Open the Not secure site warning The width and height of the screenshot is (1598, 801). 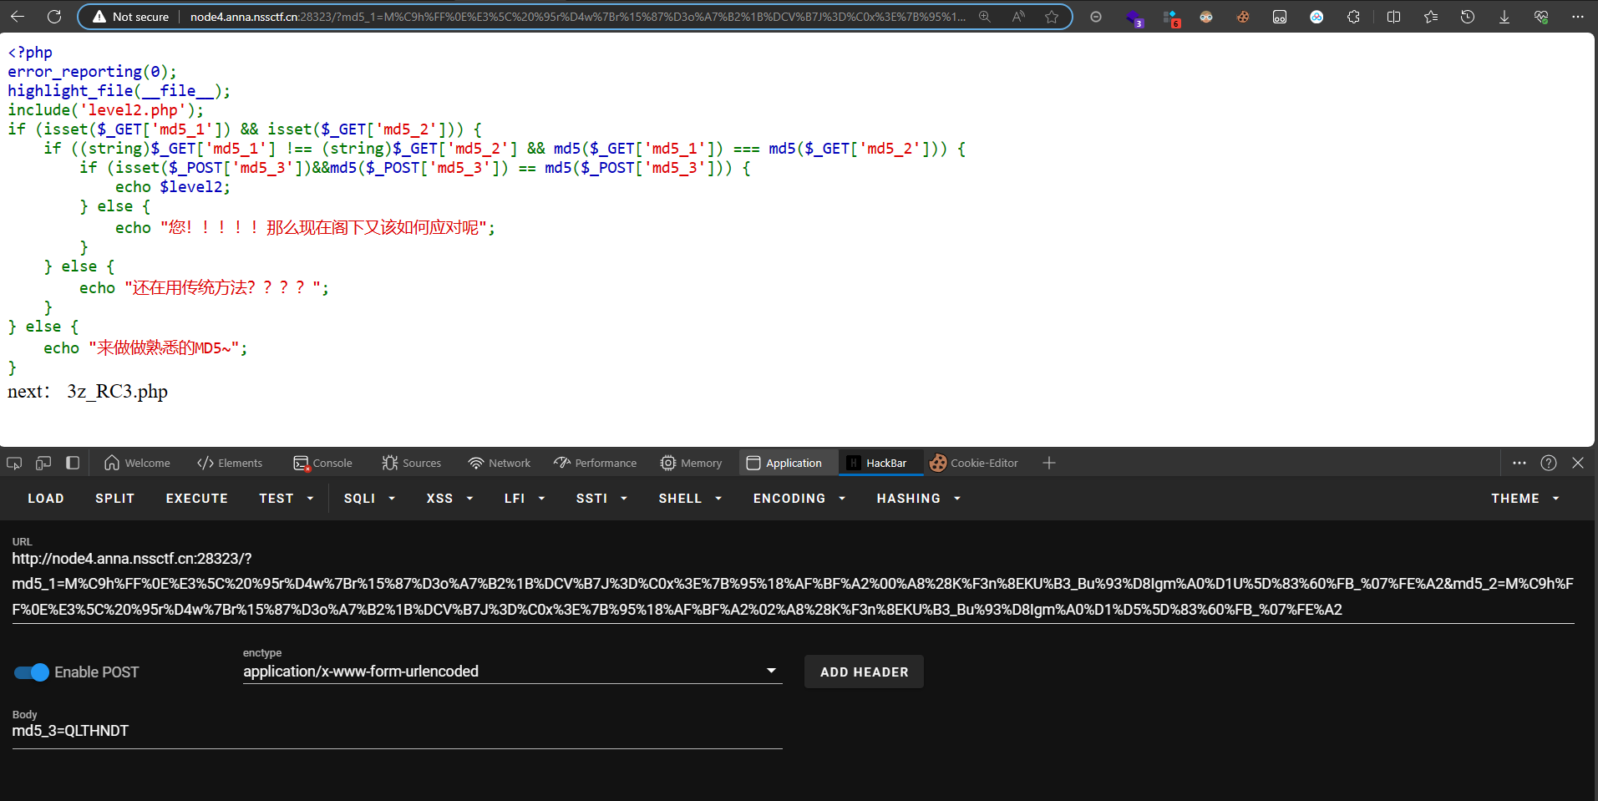click(x=130, y=17)
